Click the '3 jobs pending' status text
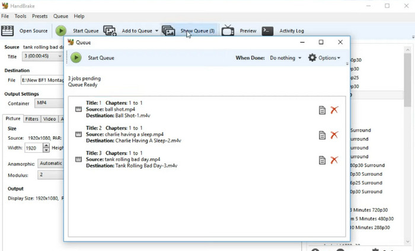The width and height of the screenshot is (415, 251). 84,78
